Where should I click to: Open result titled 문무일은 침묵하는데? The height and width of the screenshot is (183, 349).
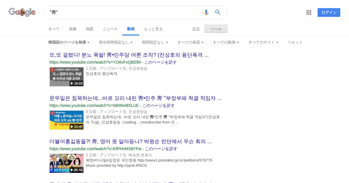click(136, 98)
